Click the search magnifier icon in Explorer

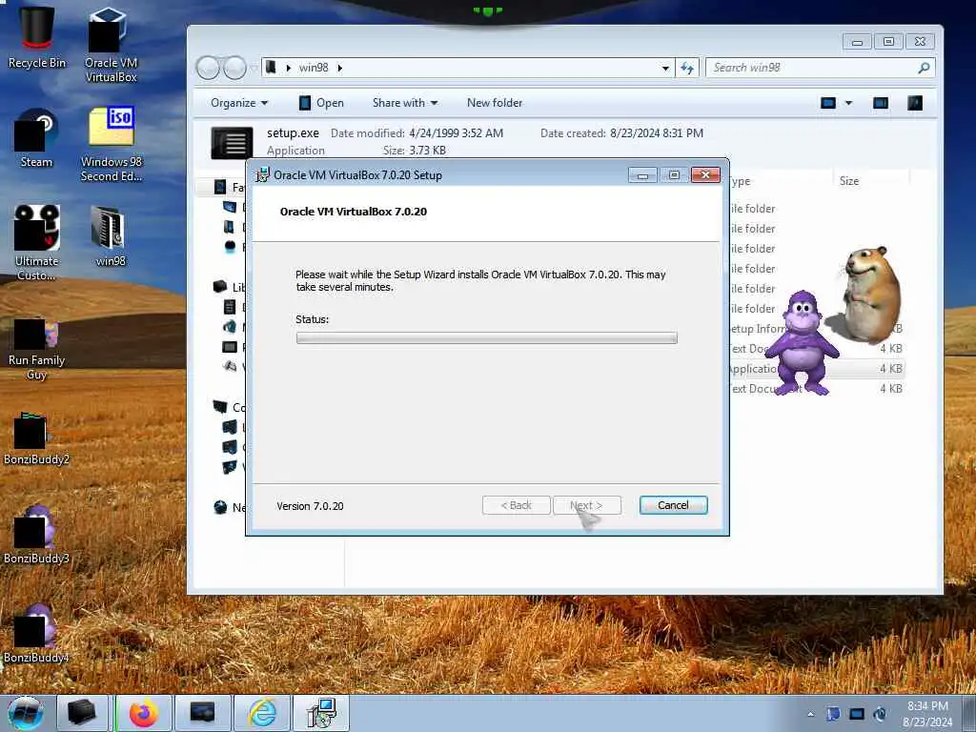pos(923,68)
